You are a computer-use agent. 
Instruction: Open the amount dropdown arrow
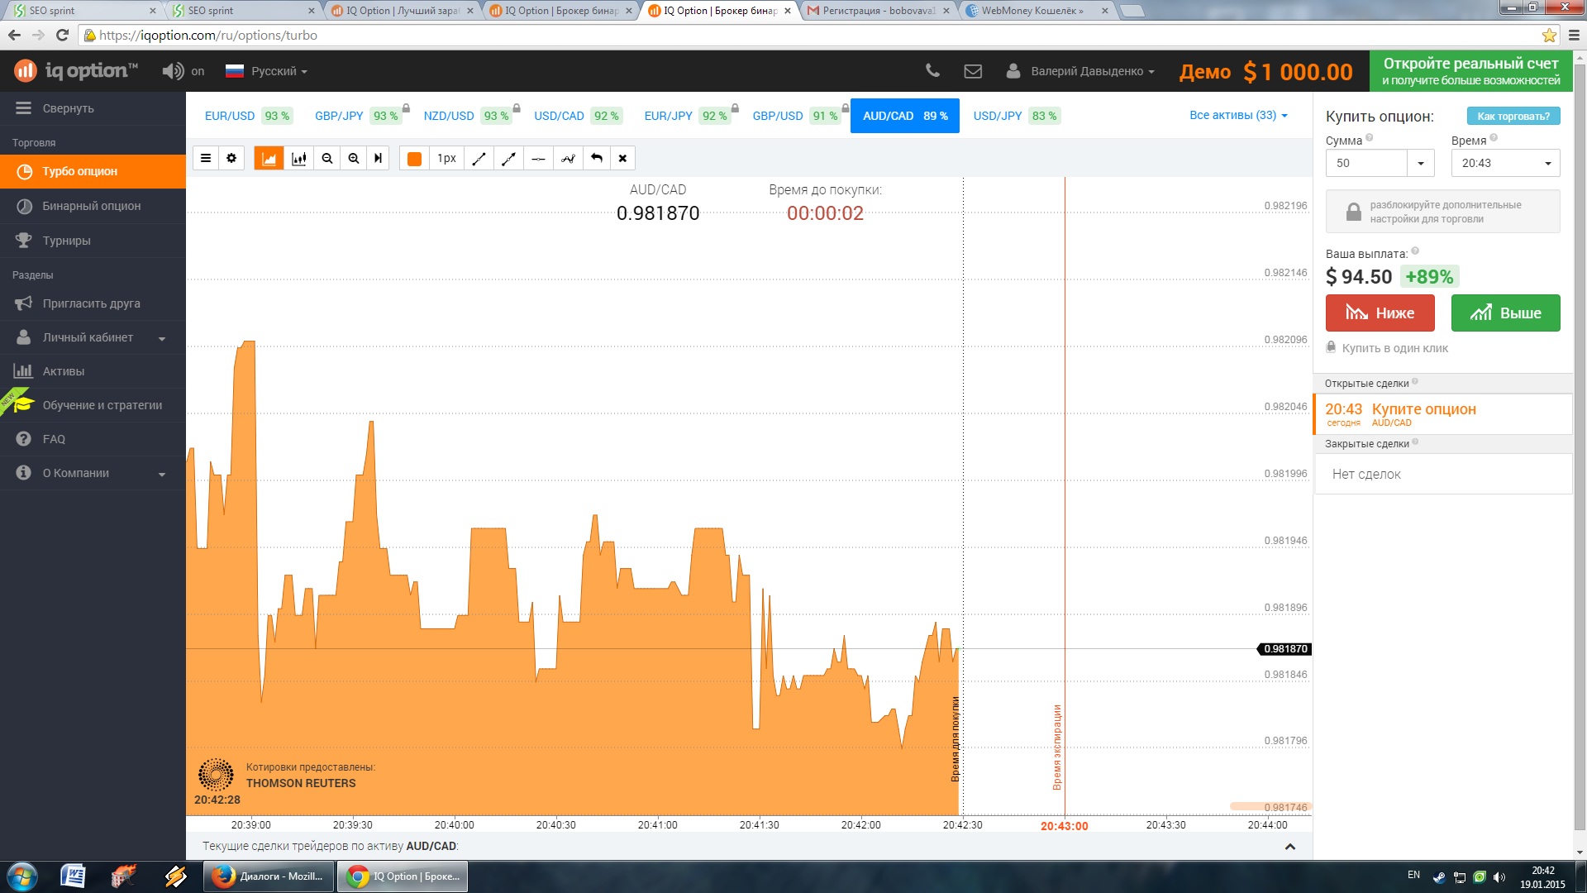click(1420, 163)
